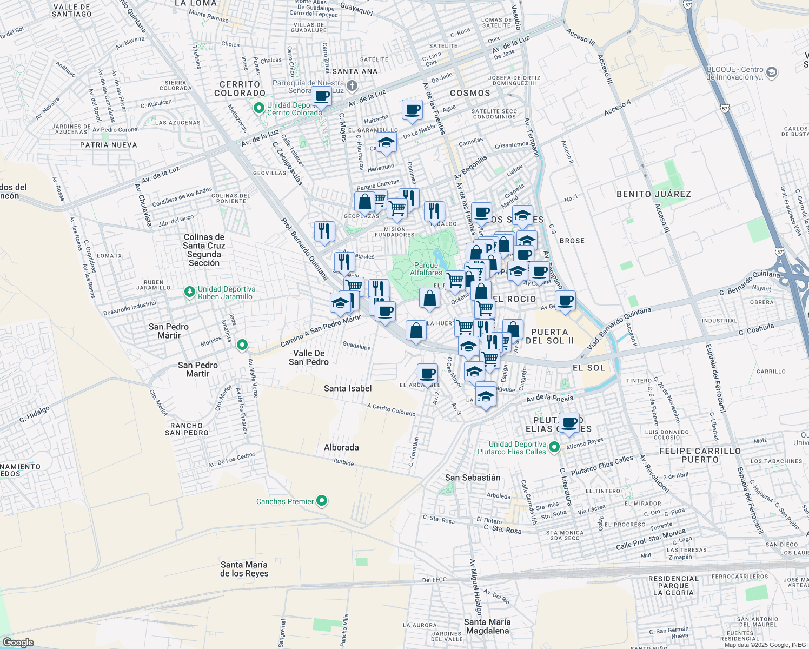Open the map data attribution text

pos(766,644)
